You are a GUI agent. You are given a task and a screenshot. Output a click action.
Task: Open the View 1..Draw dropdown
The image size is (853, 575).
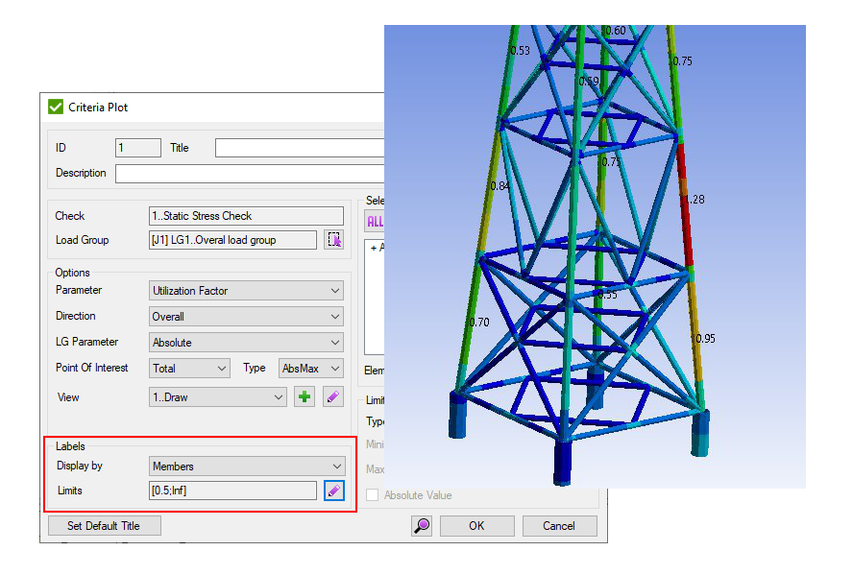click(x=218, y=396)
